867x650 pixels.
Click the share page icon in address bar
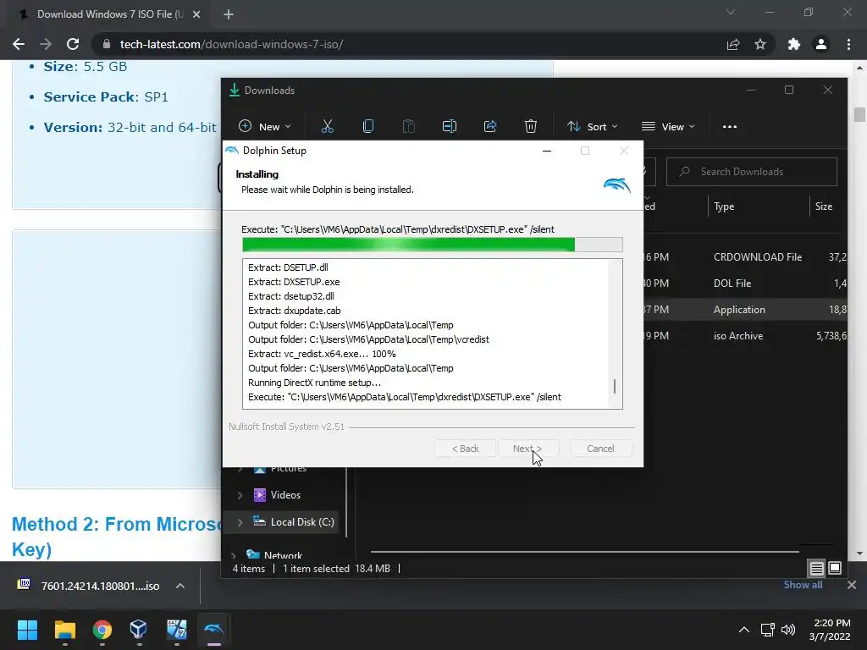[x=733, y=44]
